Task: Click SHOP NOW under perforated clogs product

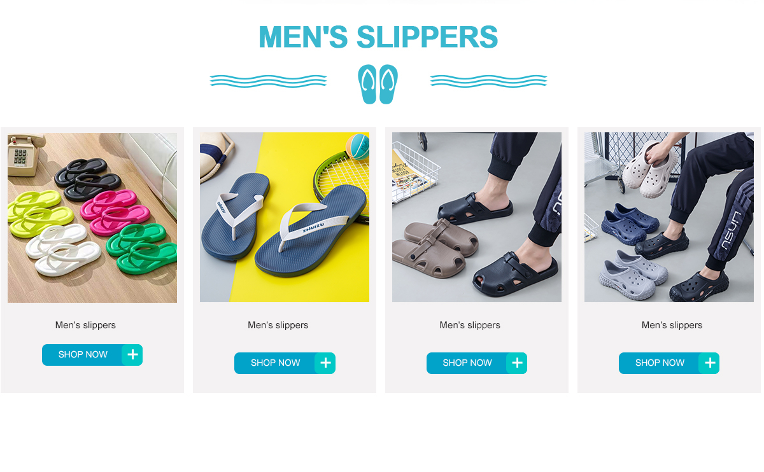Action: [x=669, y=363]
